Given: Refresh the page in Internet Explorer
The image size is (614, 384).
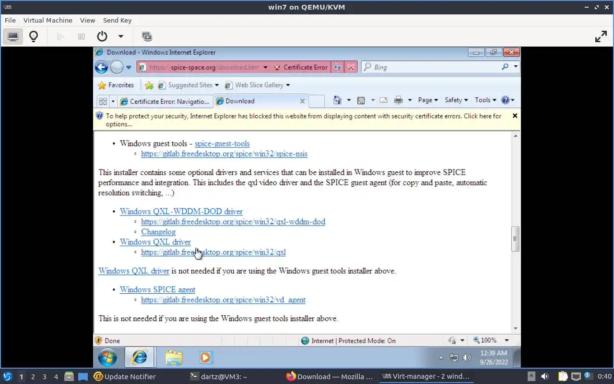Looking at the screenshot, I should pos(338,67).
